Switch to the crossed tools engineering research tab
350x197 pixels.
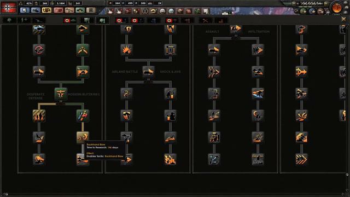(x=206, y=21)
